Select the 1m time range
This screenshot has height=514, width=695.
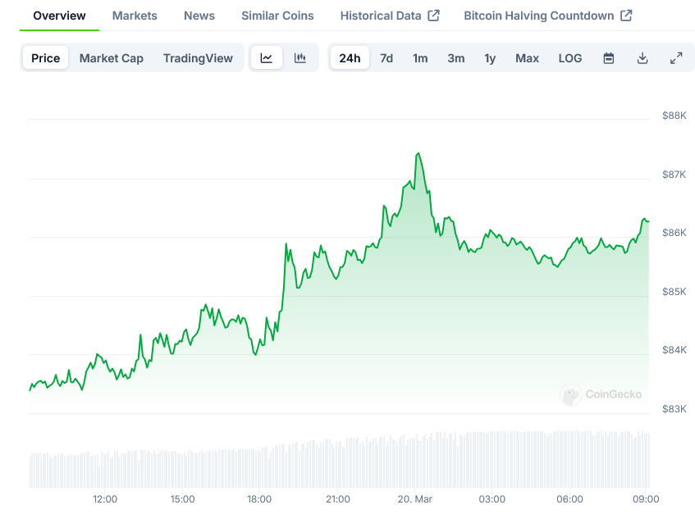coord(420,58)
